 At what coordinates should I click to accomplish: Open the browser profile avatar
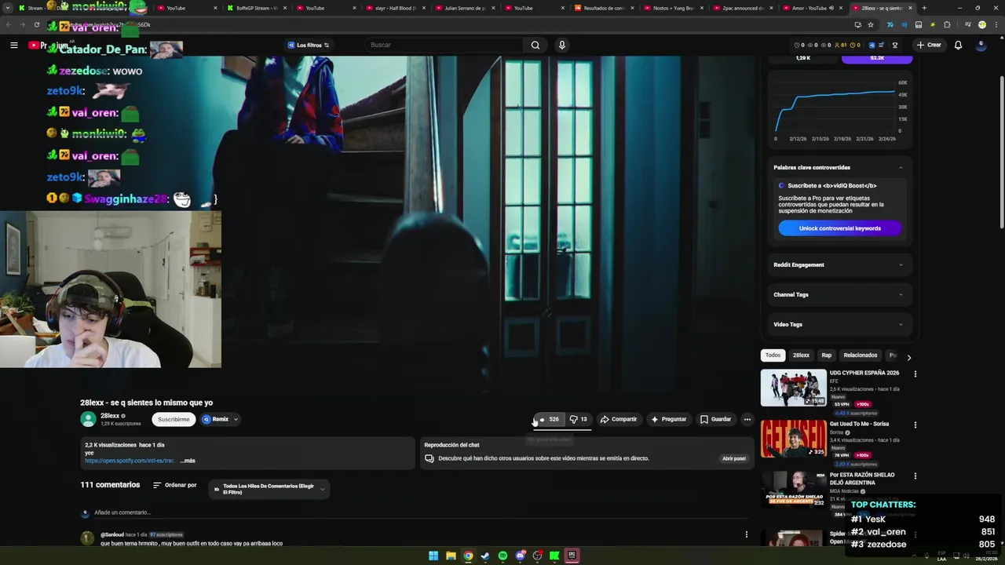click(x=981, y=24)
